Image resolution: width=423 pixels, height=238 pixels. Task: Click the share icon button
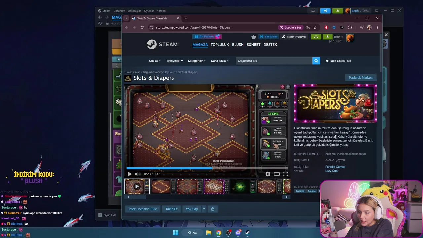click(x=213, y=209)
